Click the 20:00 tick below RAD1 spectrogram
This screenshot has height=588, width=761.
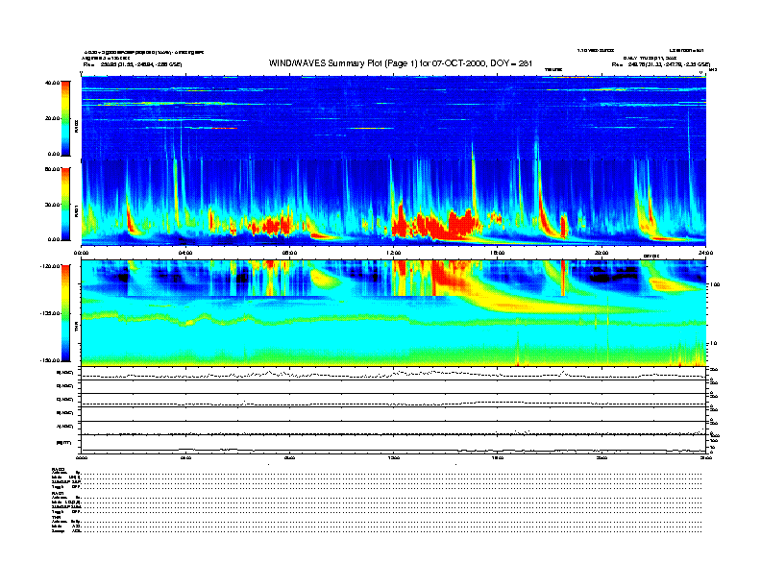point(601,253)
